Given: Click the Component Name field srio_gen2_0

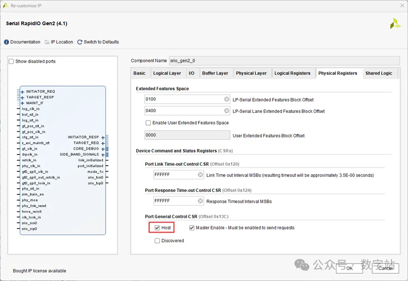Looking at the screenshot, I should point(284,61).
